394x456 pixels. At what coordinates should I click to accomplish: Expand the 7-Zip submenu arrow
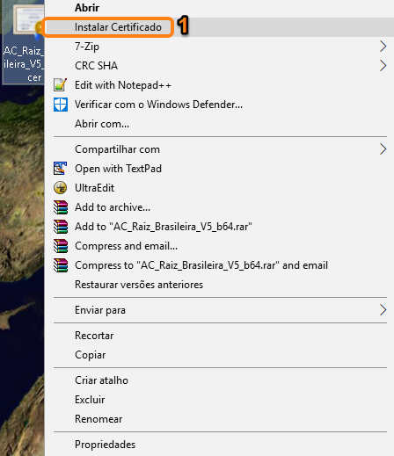click(383, 47)
